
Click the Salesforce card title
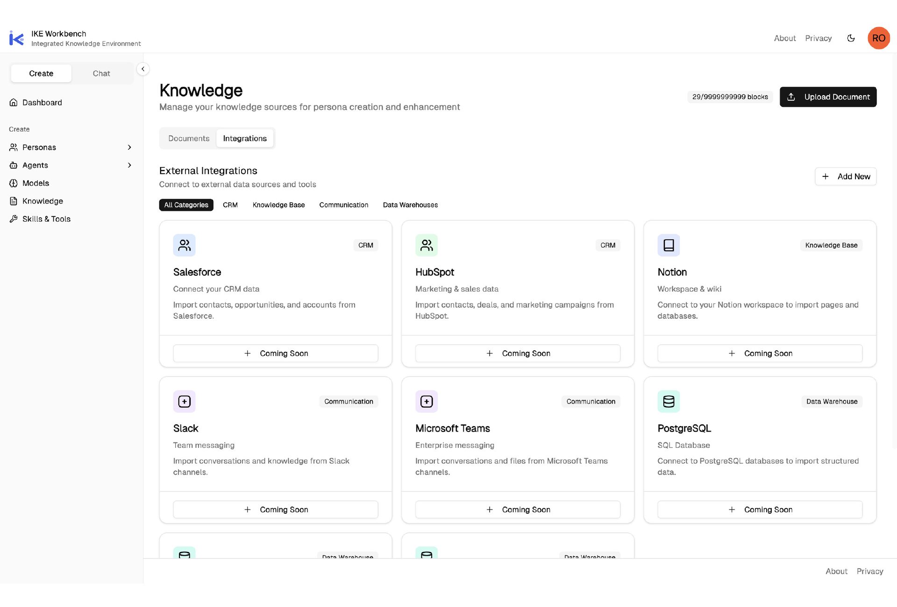(x=197, y=272)
